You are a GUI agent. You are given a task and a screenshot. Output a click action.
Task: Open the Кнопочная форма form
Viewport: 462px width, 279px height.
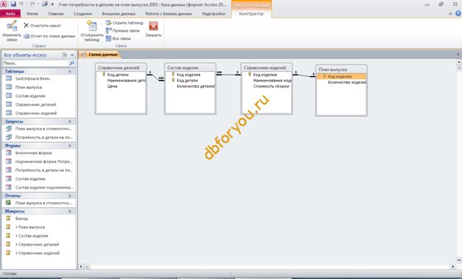click(33, 153)
